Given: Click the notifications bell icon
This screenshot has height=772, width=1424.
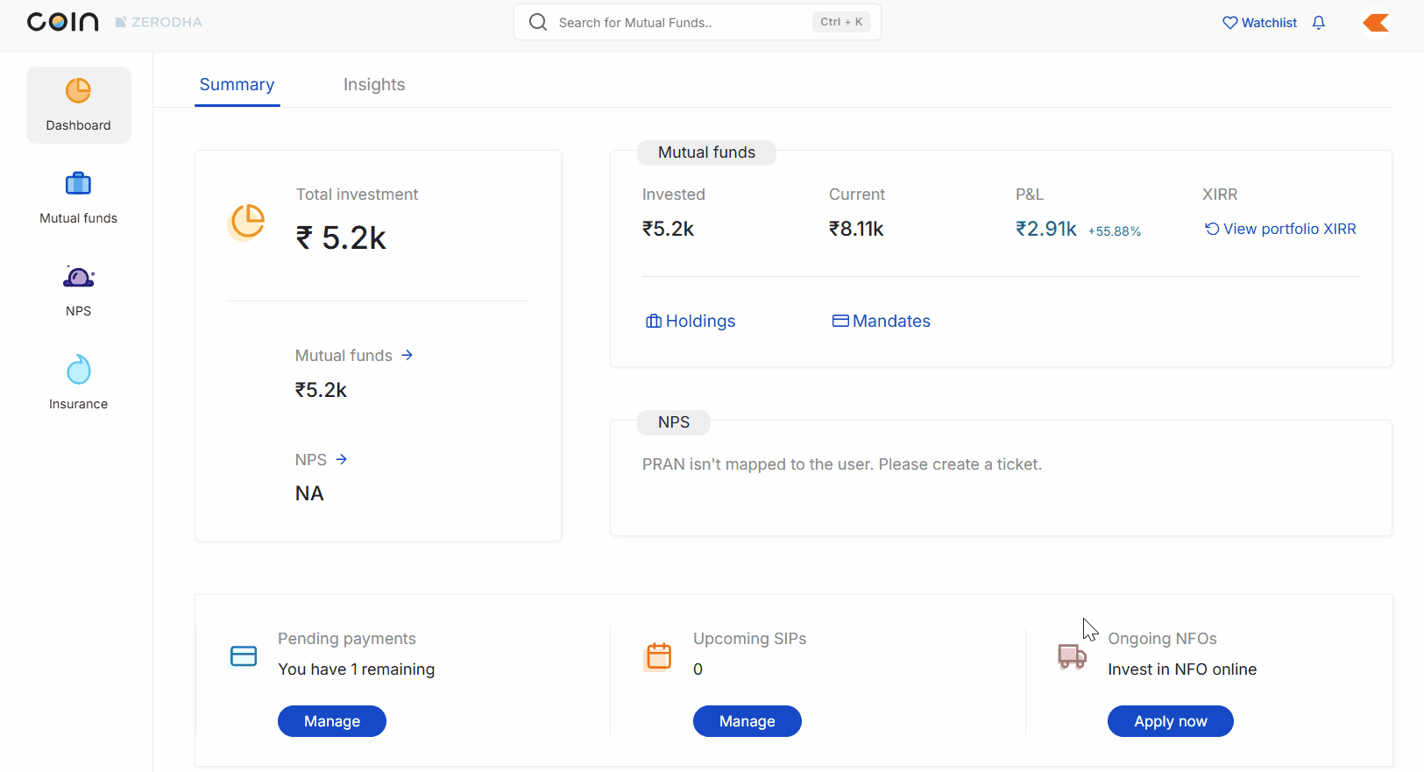Looking at the screenshot, I should coord(1318,23).
